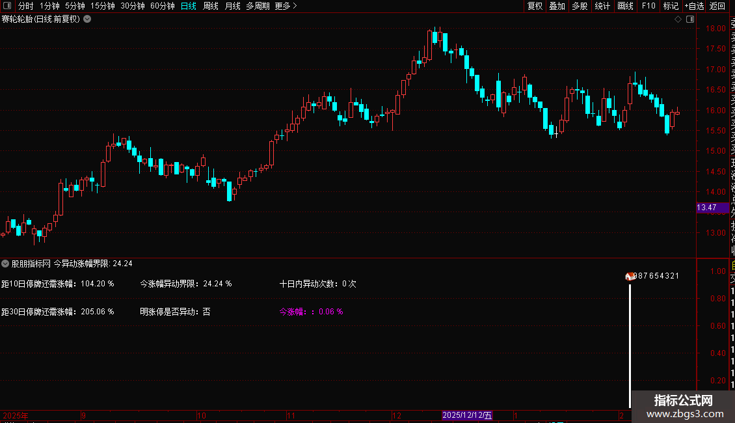
Task: Click month 11 on the time axis
Action: [291, 415]
